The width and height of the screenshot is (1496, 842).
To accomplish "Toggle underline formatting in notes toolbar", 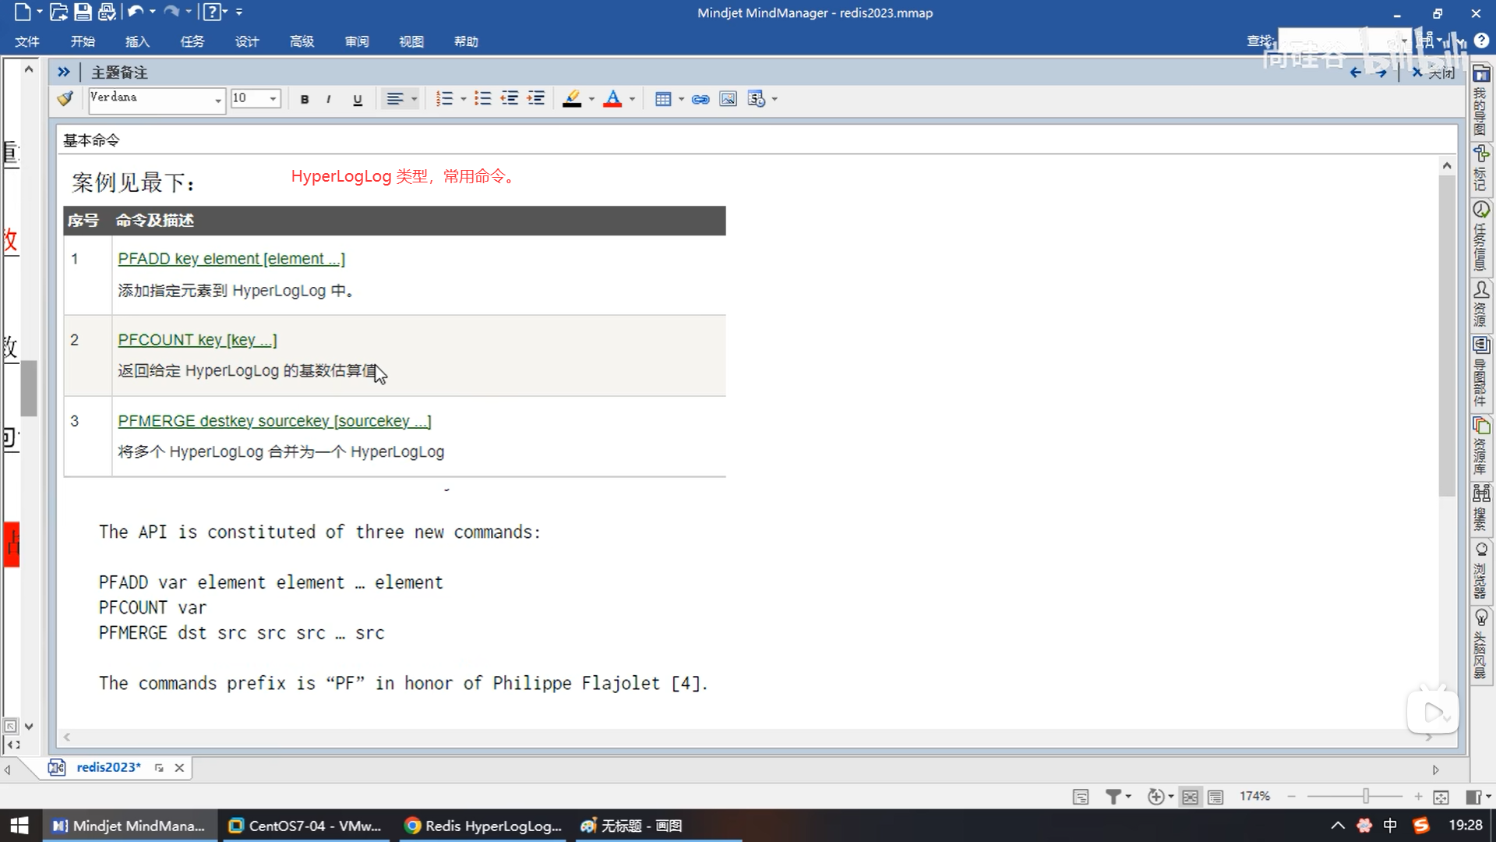I will click(358, 99).
